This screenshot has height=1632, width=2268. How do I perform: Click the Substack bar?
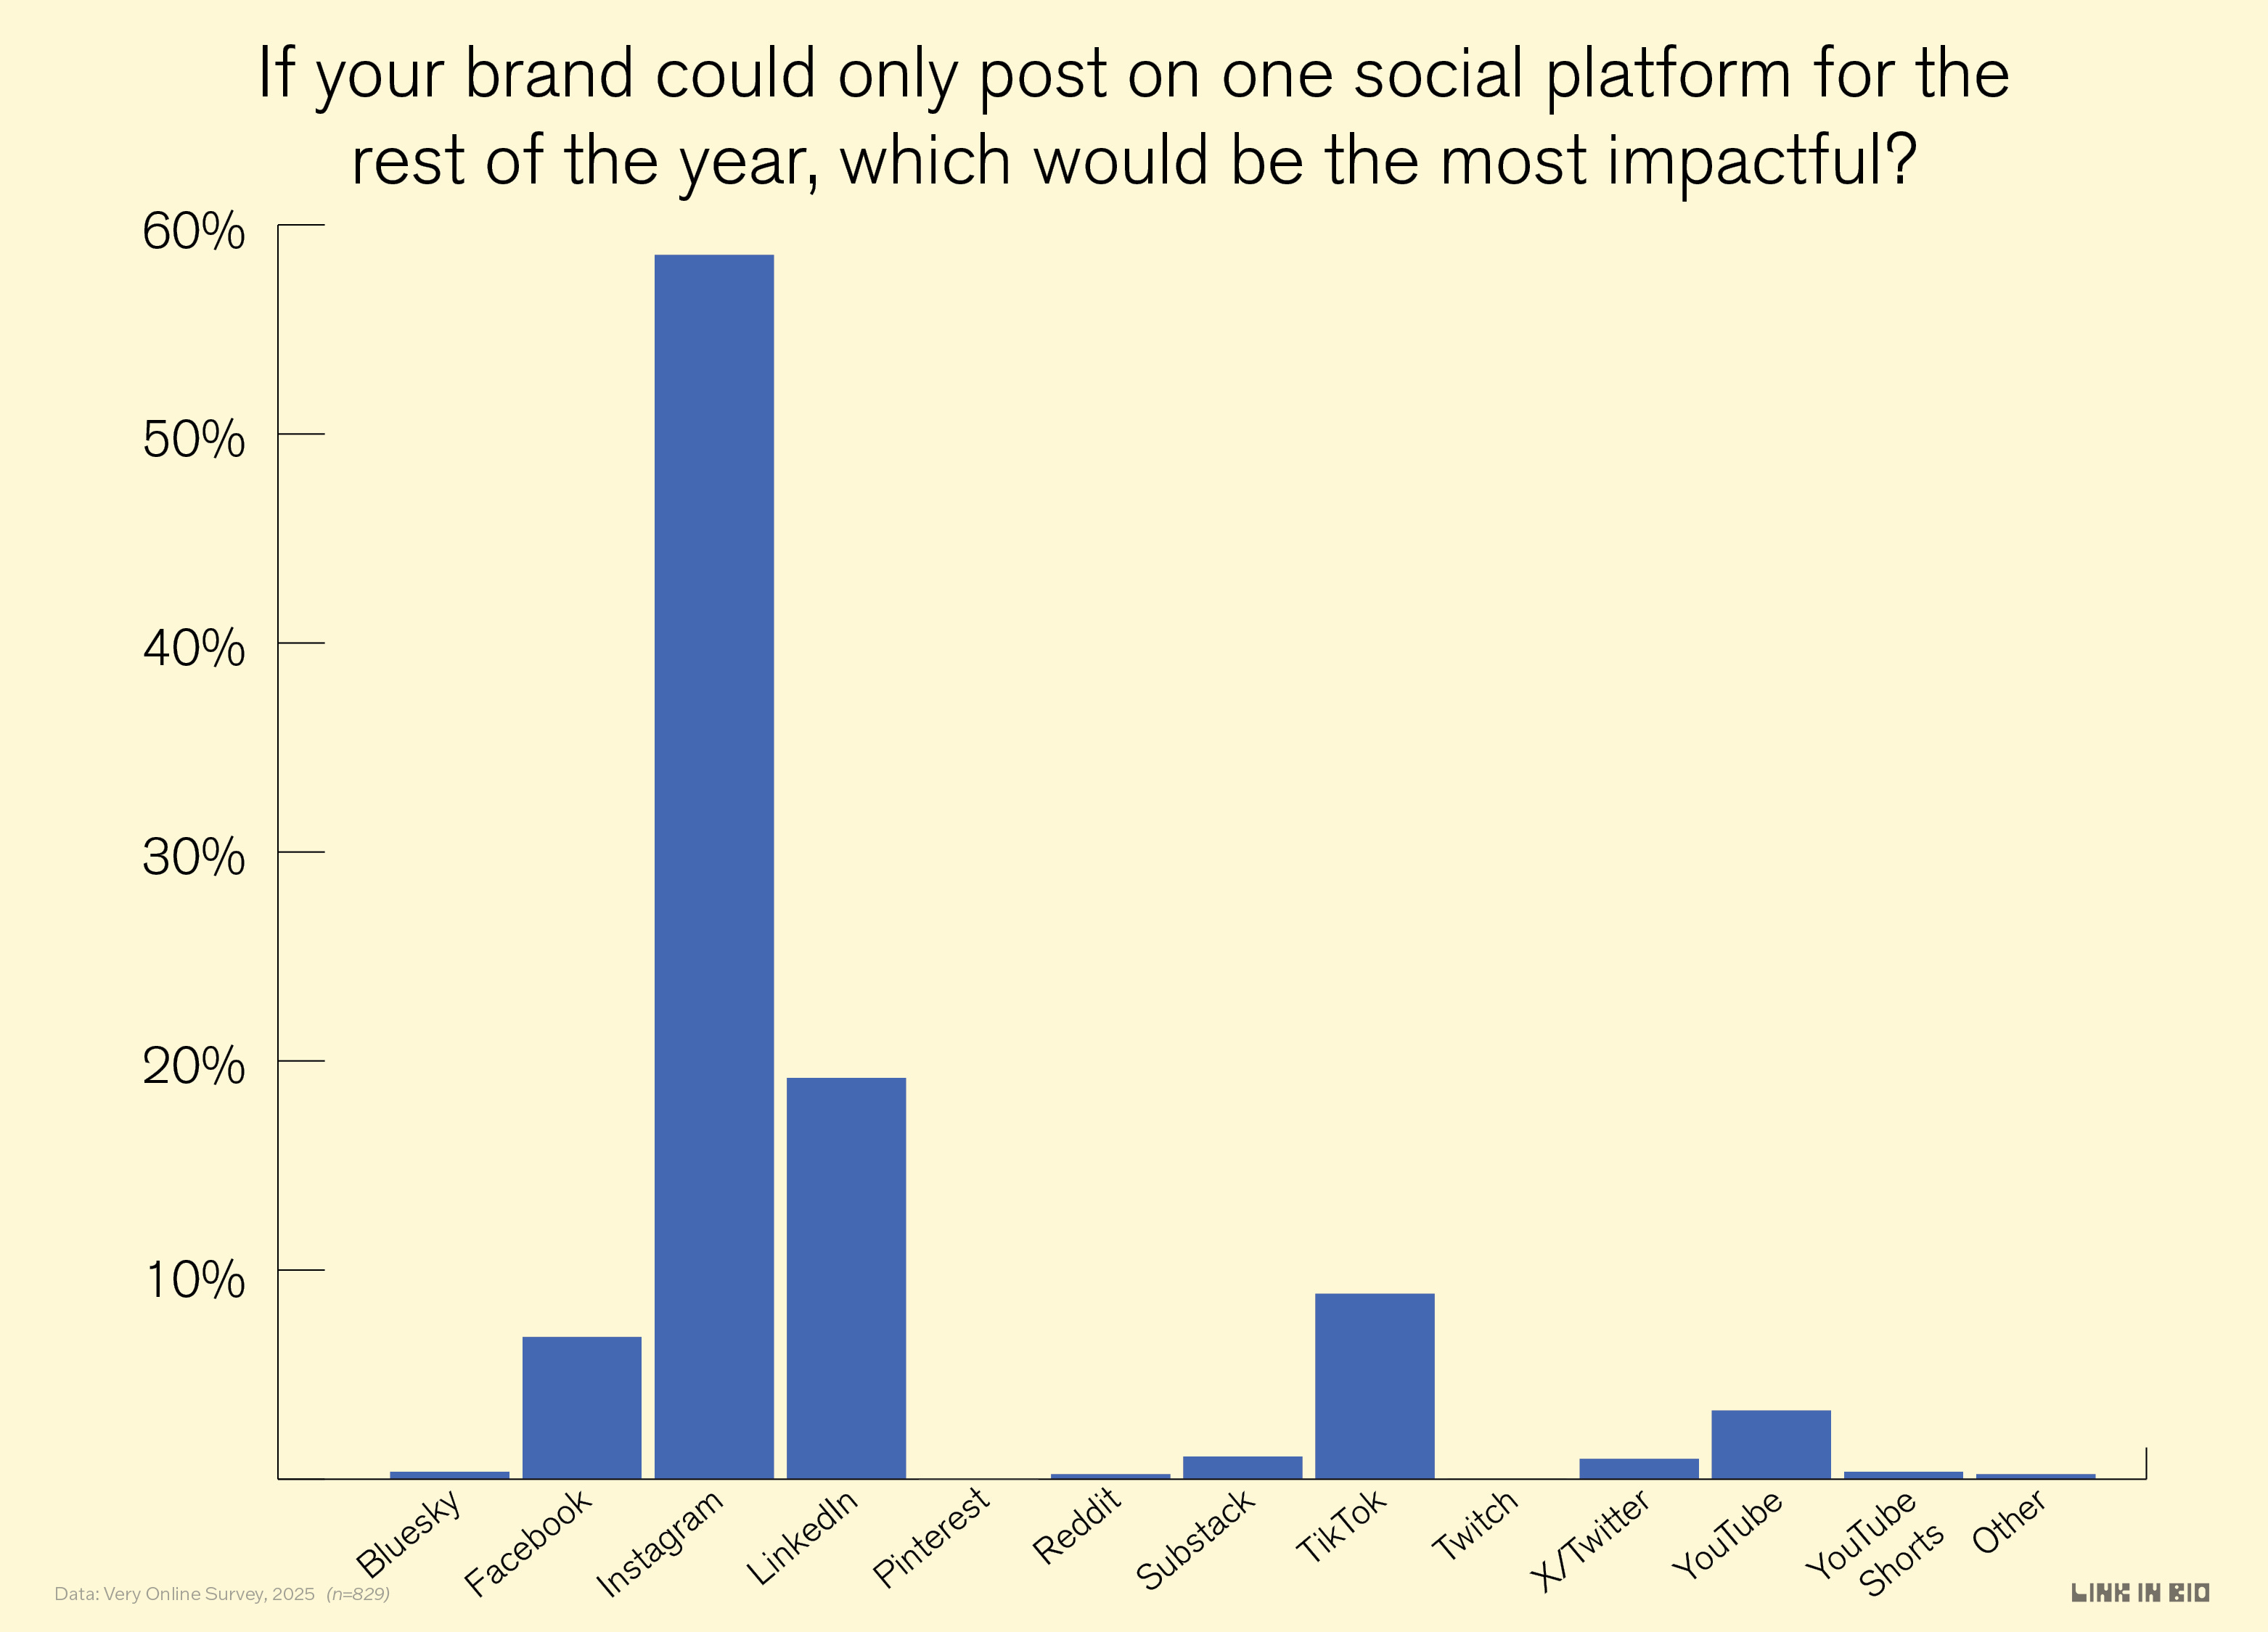click(x=1242, y=1467)
